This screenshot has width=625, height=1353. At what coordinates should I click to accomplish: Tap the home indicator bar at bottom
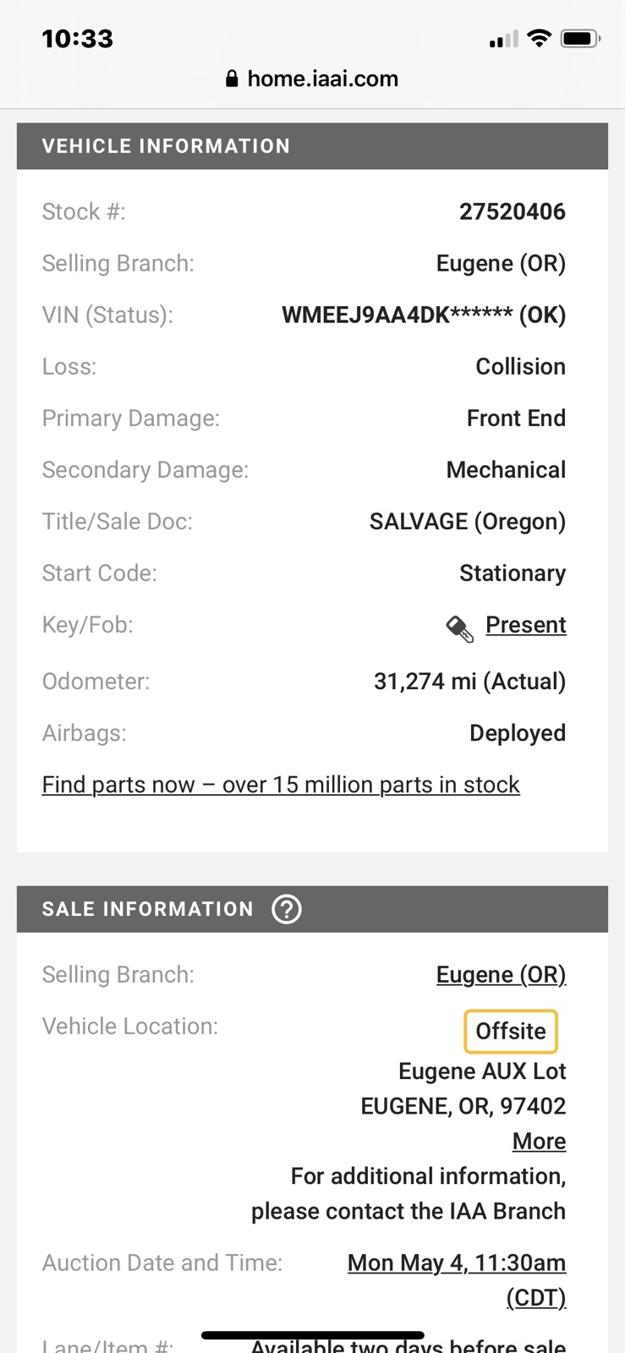312,1335
